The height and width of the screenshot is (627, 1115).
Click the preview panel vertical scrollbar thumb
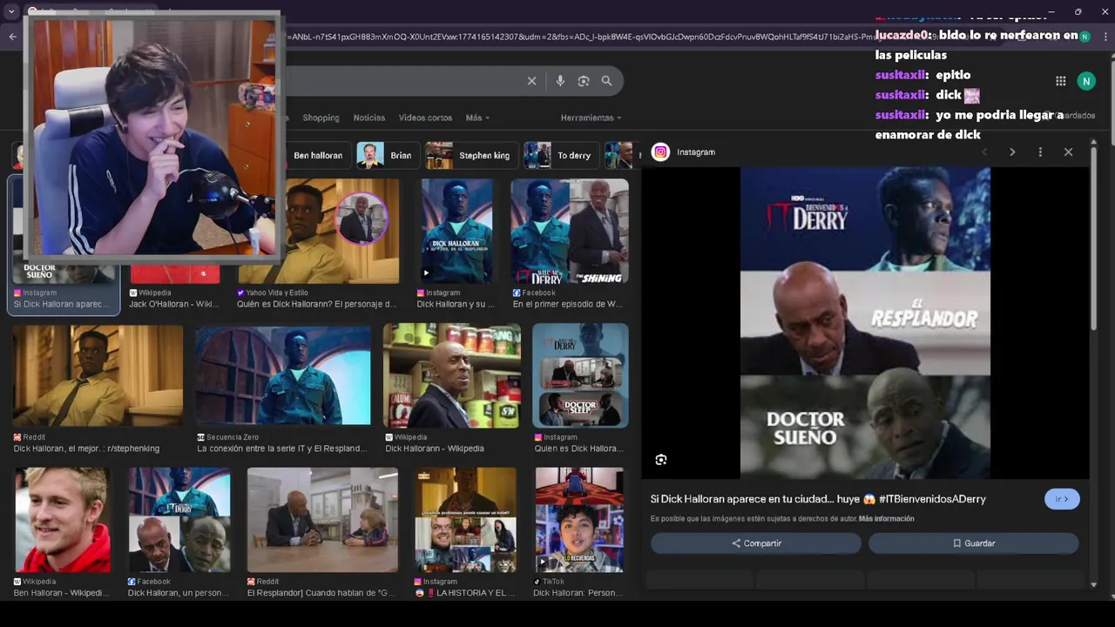tap(1095, 239)
